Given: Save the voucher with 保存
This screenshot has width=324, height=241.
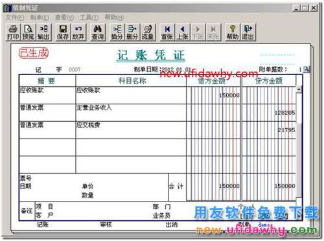Looking at the screenshot, I should click(63, 32).
